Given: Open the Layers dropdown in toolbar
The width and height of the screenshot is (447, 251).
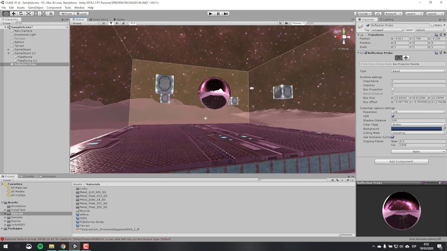Looking at the screenshot, I should point(414,14).
